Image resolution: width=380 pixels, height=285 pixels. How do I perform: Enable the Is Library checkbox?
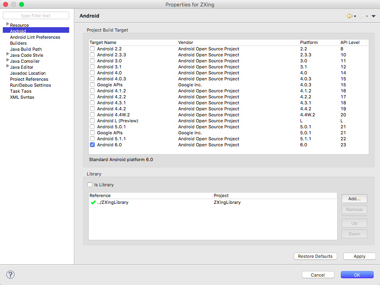tap(90, 185)
